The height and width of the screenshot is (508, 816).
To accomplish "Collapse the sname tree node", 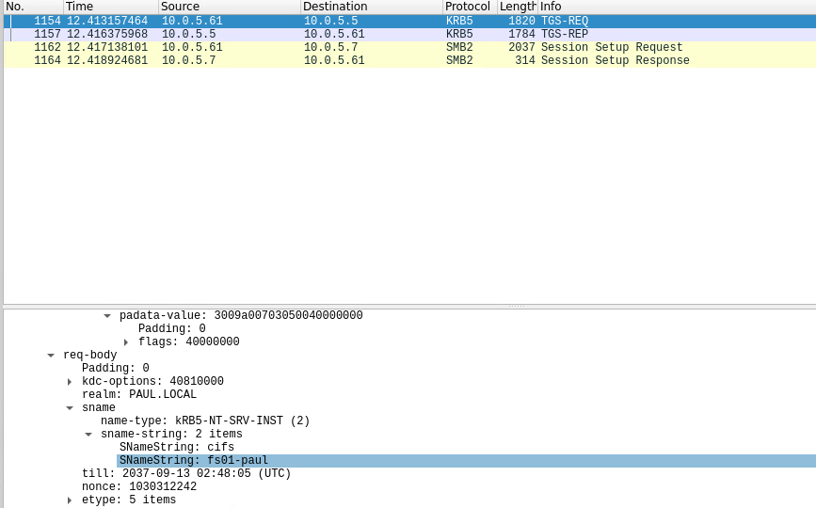I will (70, 408).
